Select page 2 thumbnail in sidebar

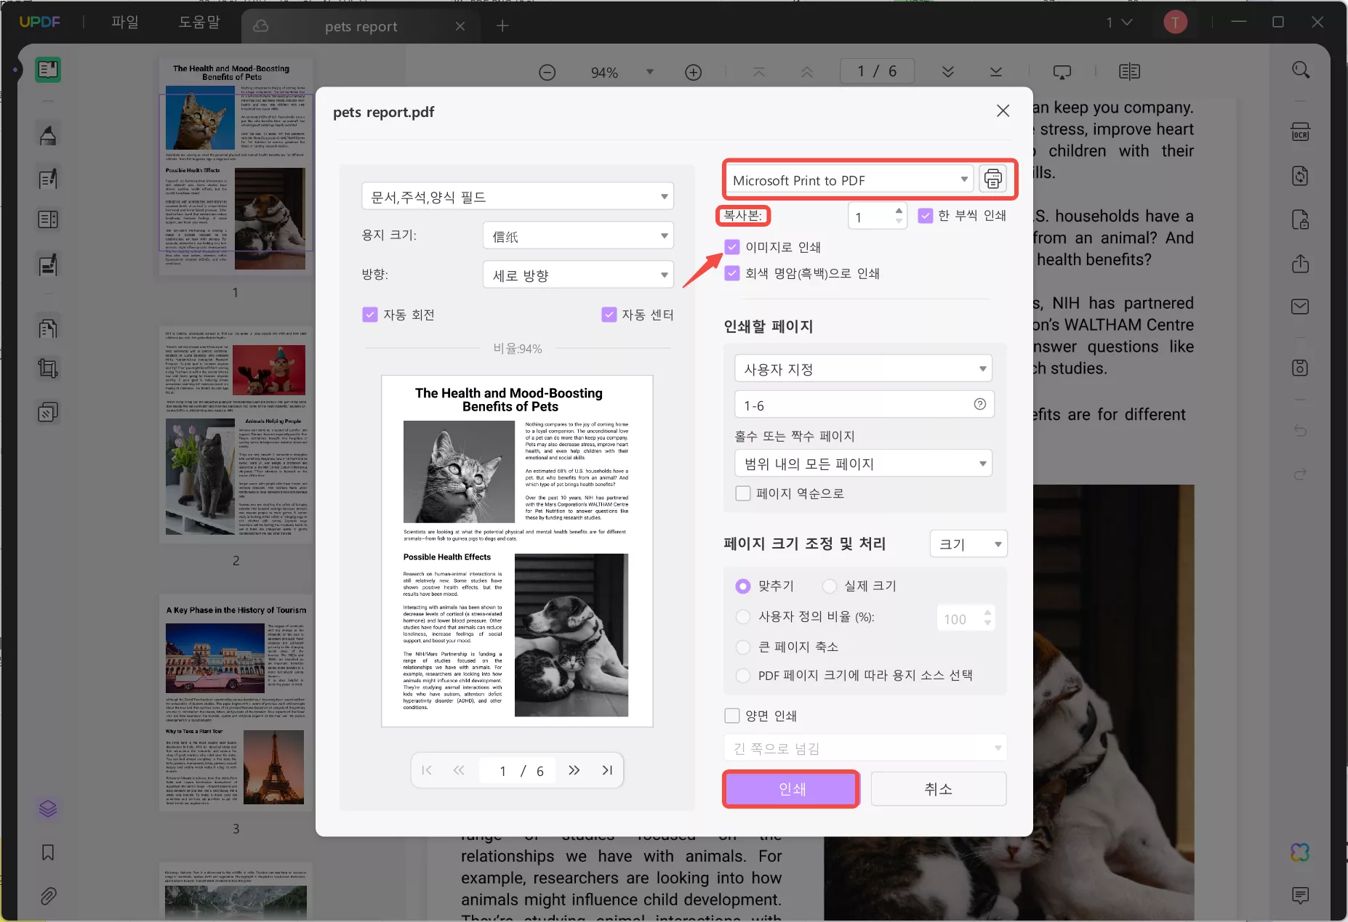(236, 434)
